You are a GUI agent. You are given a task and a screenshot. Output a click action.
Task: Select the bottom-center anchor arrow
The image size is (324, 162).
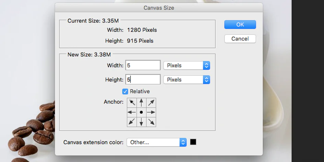point(141,122)
